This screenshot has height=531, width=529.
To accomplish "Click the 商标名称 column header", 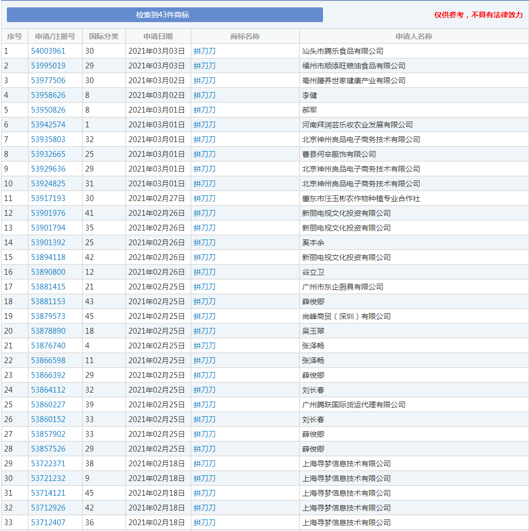I will pyautogui.click(x=245, y=36).
